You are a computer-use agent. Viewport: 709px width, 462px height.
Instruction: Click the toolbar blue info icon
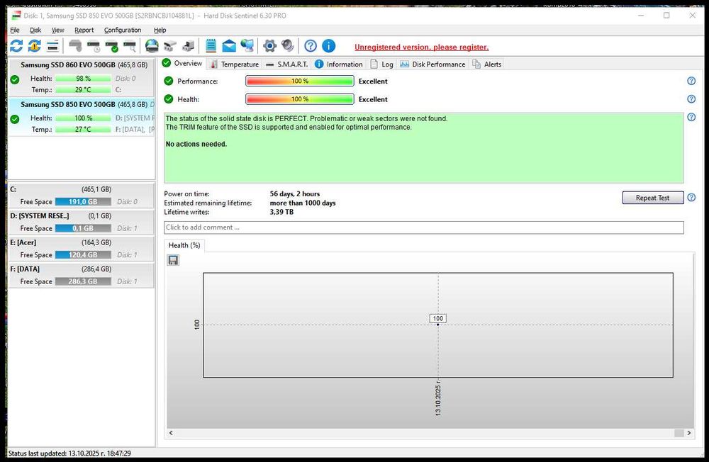click(x=329, y=45)
